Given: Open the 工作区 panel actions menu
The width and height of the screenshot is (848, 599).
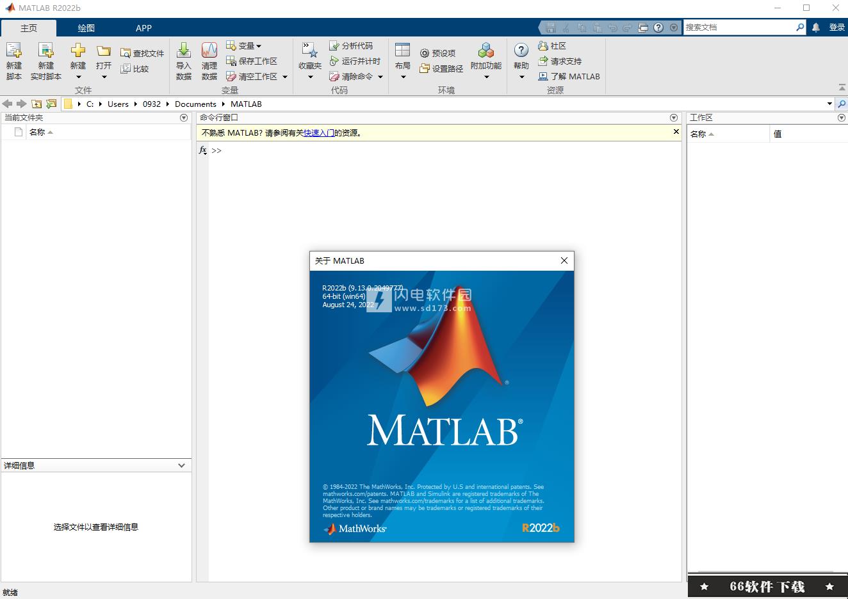Looking at the screenshot, I should [842, 118].
